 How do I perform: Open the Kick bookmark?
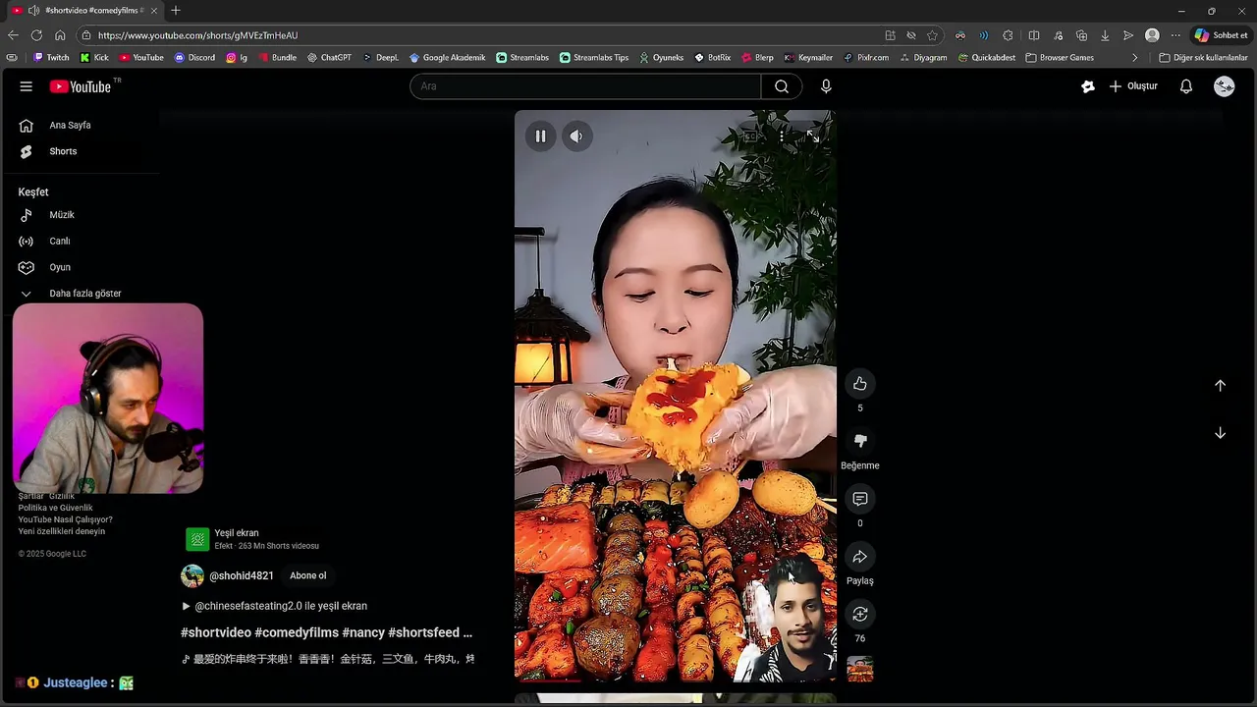pyautogui.click(x=94, y=58)
